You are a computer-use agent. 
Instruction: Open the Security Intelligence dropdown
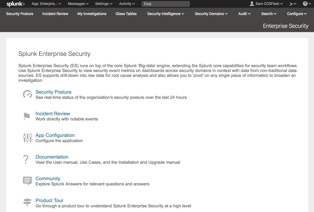(x=165, y=14)
